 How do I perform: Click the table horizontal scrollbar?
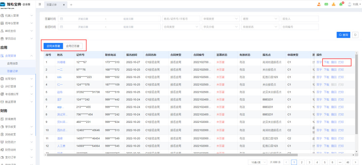172,155
